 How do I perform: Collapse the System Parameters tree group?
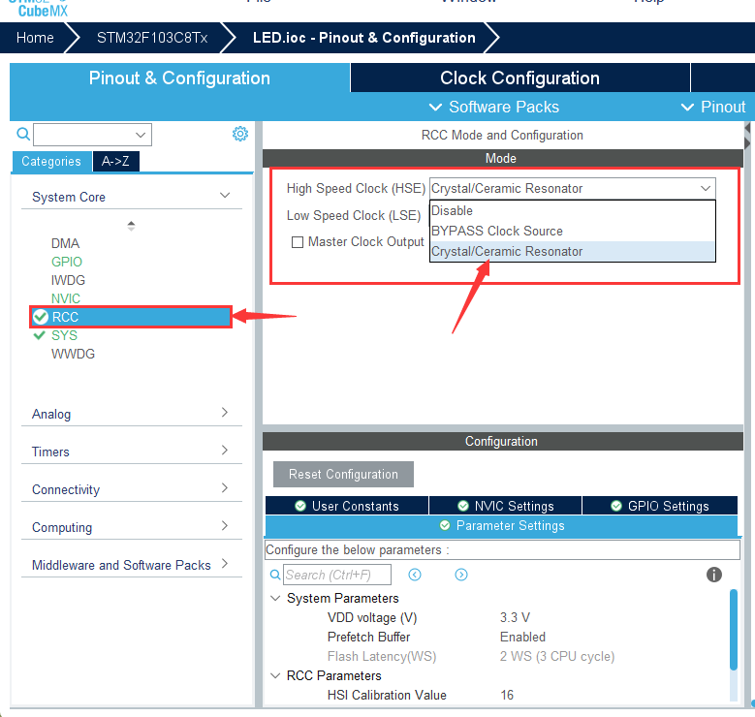(275, 598)
